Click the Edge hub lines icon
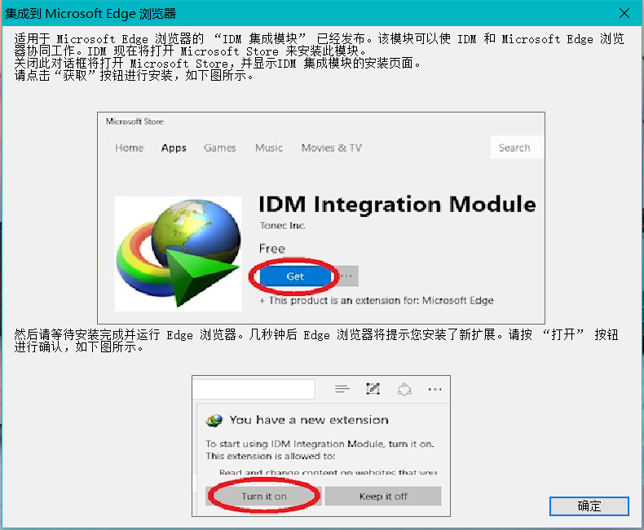This screenshot has width=644, height=530. point(342,389)
